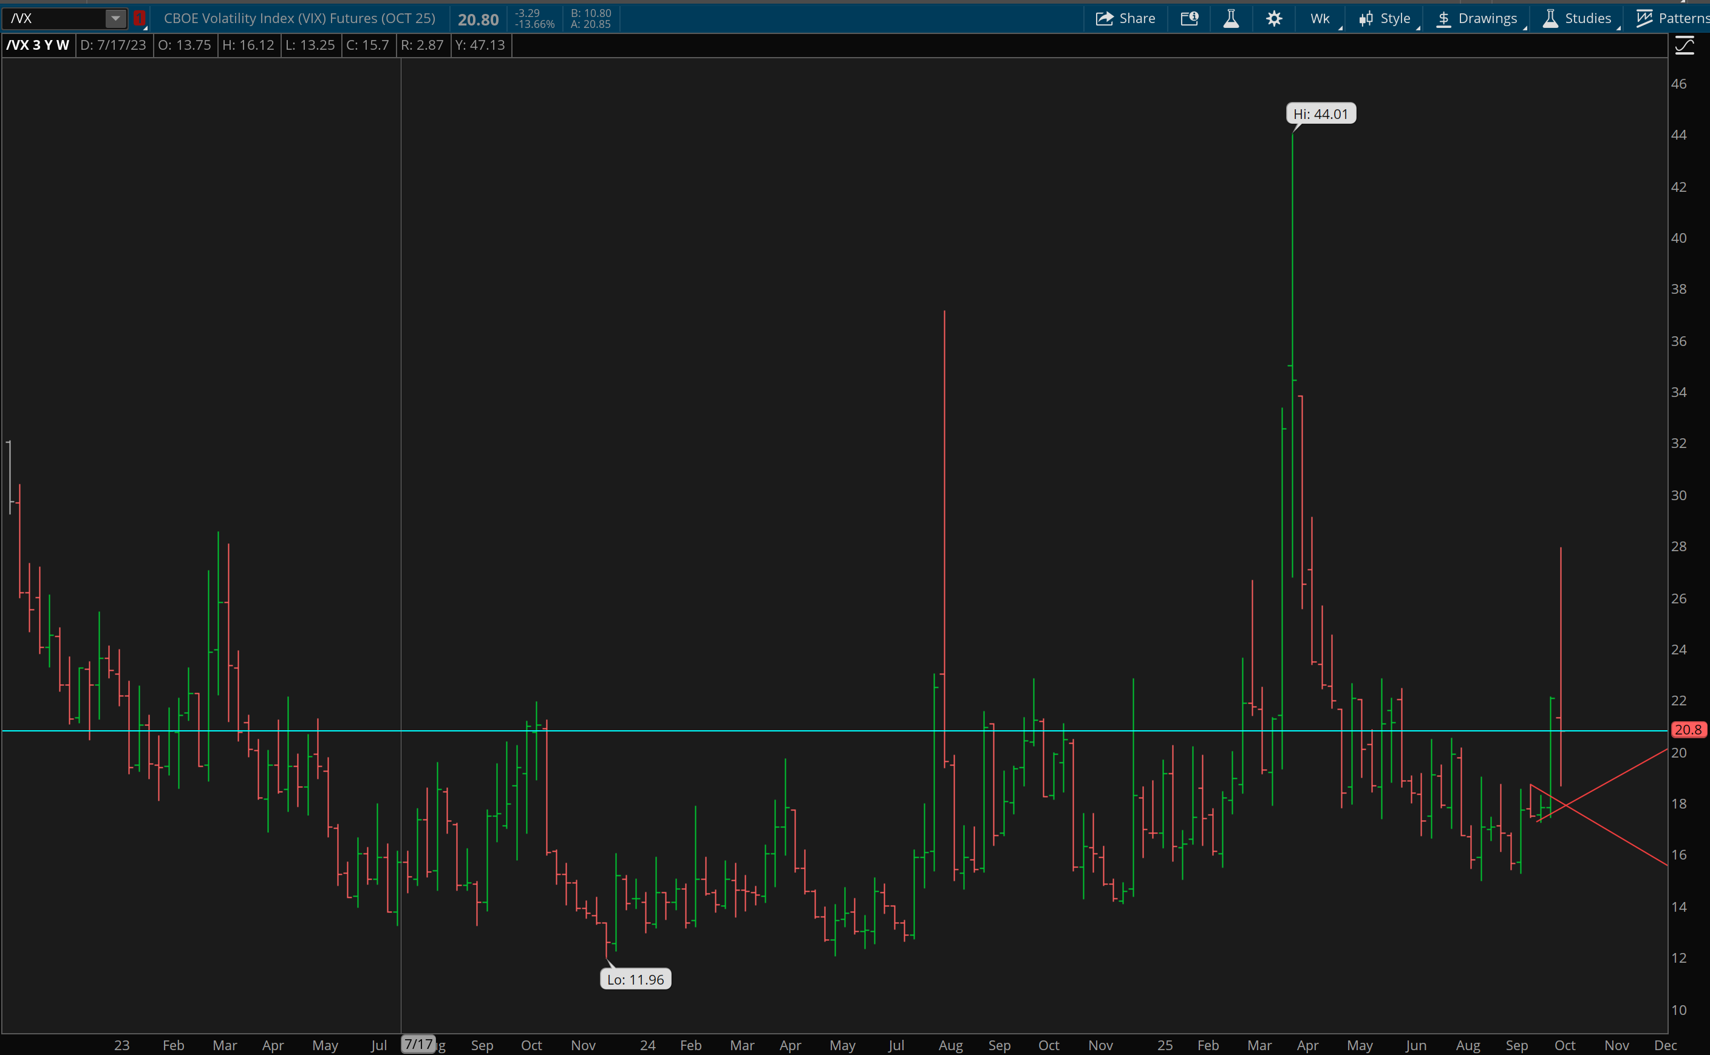Viewport: 1710px width, 1055px height.
Task: Click the red 20.8 price axis marker
Action: 1688,730
